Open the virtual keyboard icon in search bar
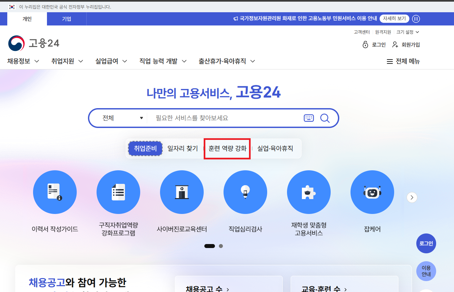 (x=309, y=118)
